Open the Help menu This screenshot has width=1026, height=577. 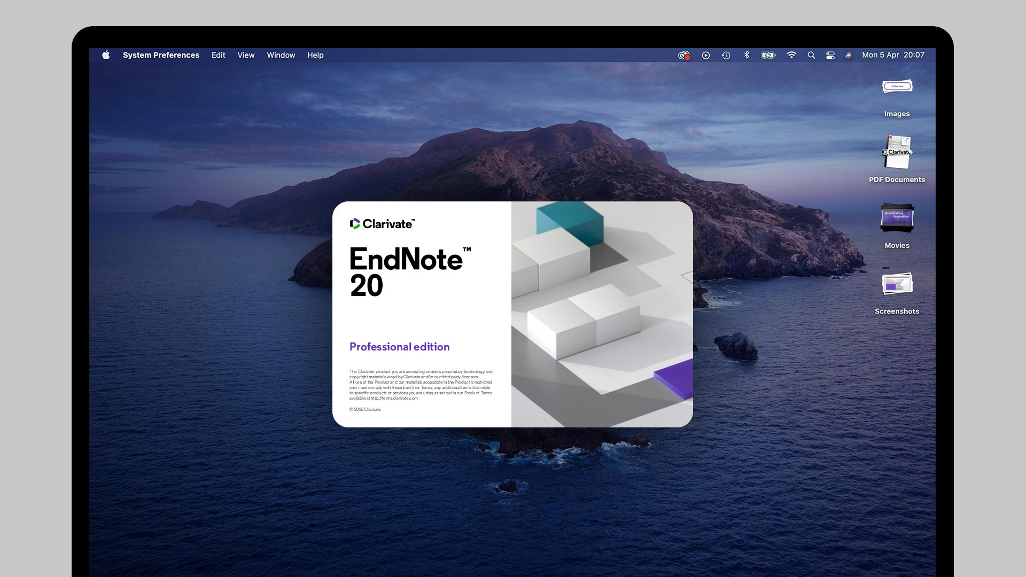[315, 55]
